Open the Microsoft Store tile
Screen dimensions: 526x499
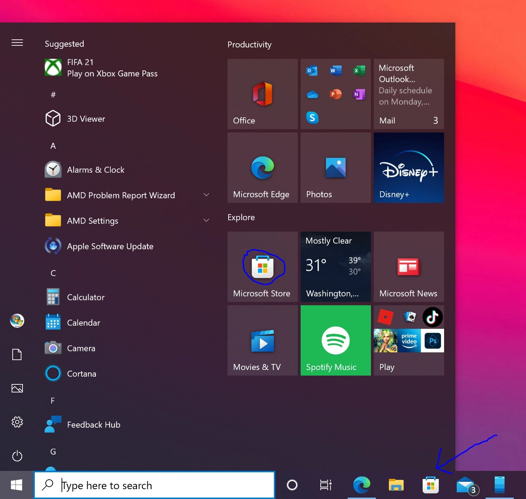[x=262, y=267]
